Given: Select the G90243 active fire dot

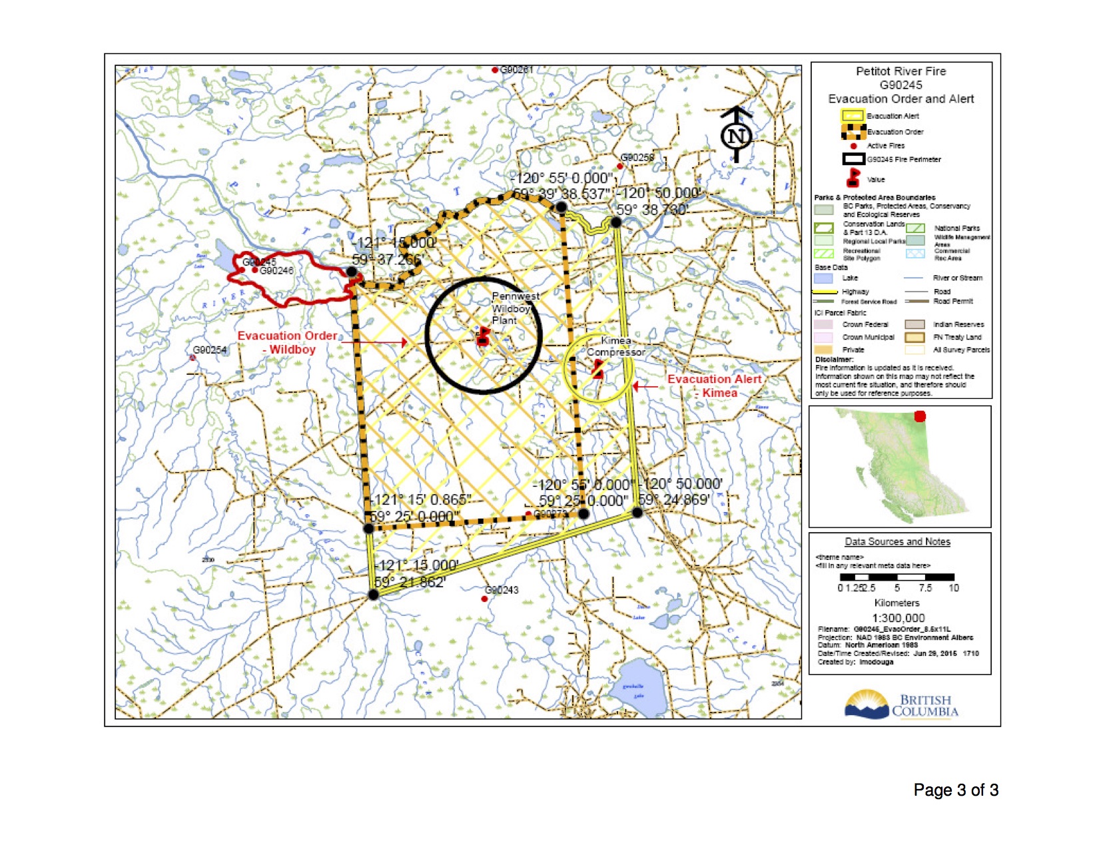Looking at the screenshot, I should [484, 599].
